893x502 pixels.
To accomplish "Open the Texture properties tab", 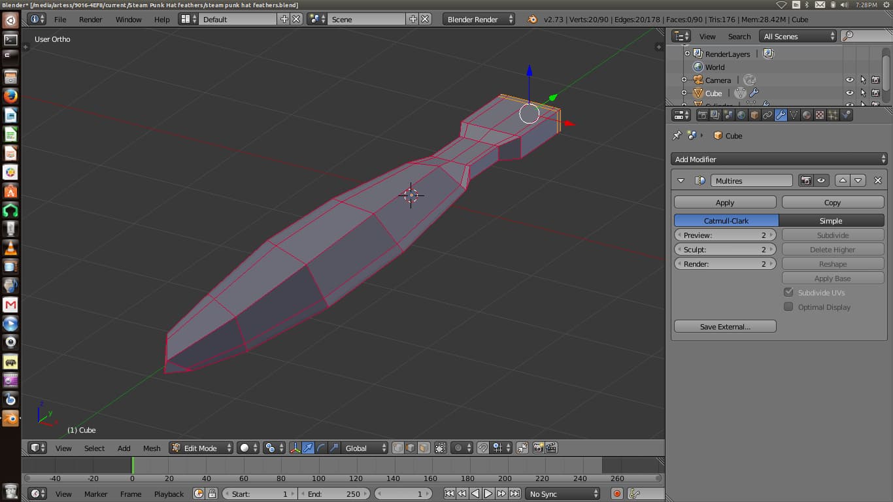I will [x=820, y=116].
